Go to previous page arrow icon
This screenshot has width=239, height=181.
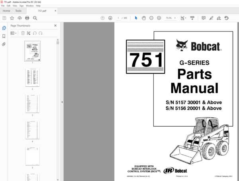click(103, 18)
